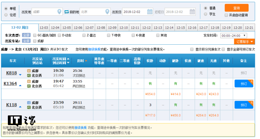Open the 发车时间 00:00--24:00 dropdown

tap(234, 35)
